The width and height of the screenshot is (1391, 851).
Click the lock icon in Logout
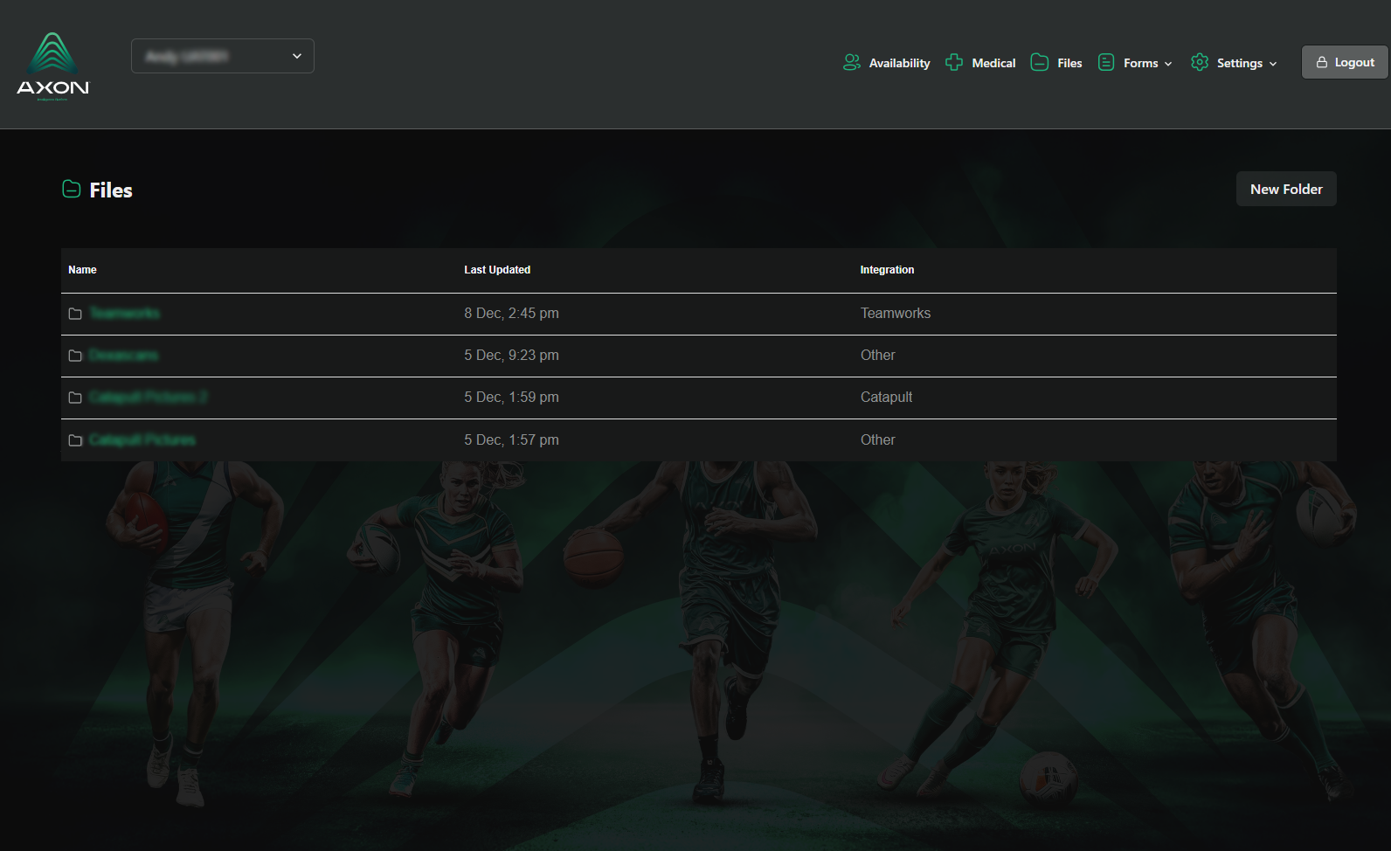click(x=1322, y=62)
